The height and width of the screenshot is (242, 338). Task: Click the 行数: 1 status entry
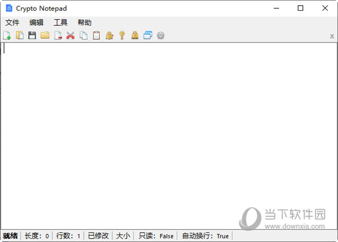pyautogui.click(x=68, y=236)
